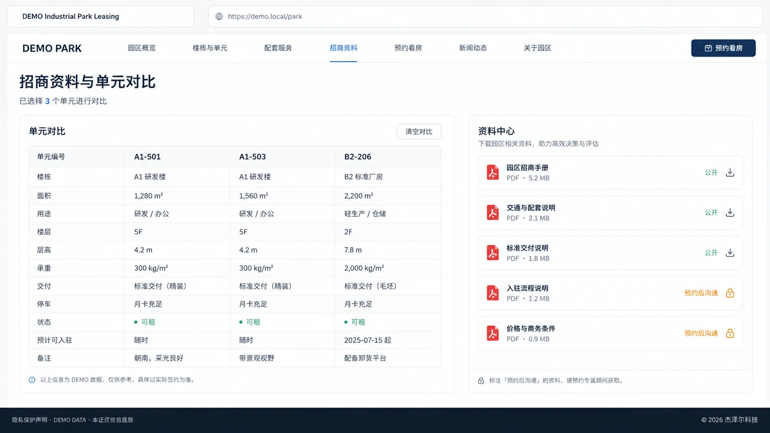This screenshot has width=770, height=433.
Task: Go to 楼栋与单元 page
Action: point(210,48)
